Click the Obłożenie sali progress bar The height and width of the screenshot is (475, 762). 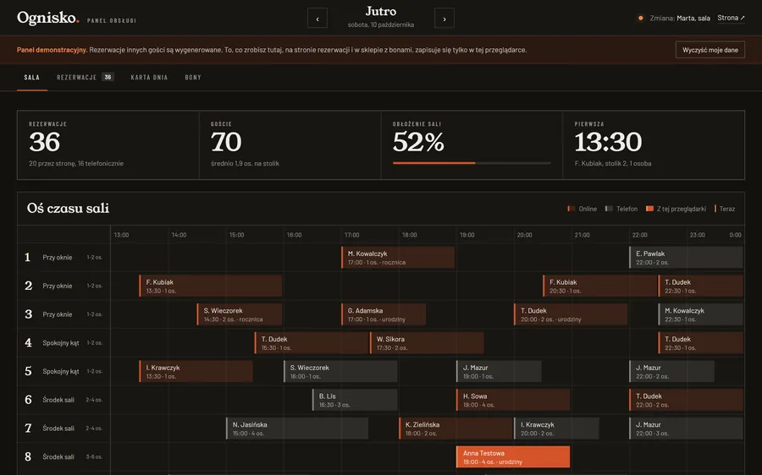(472, 163)
